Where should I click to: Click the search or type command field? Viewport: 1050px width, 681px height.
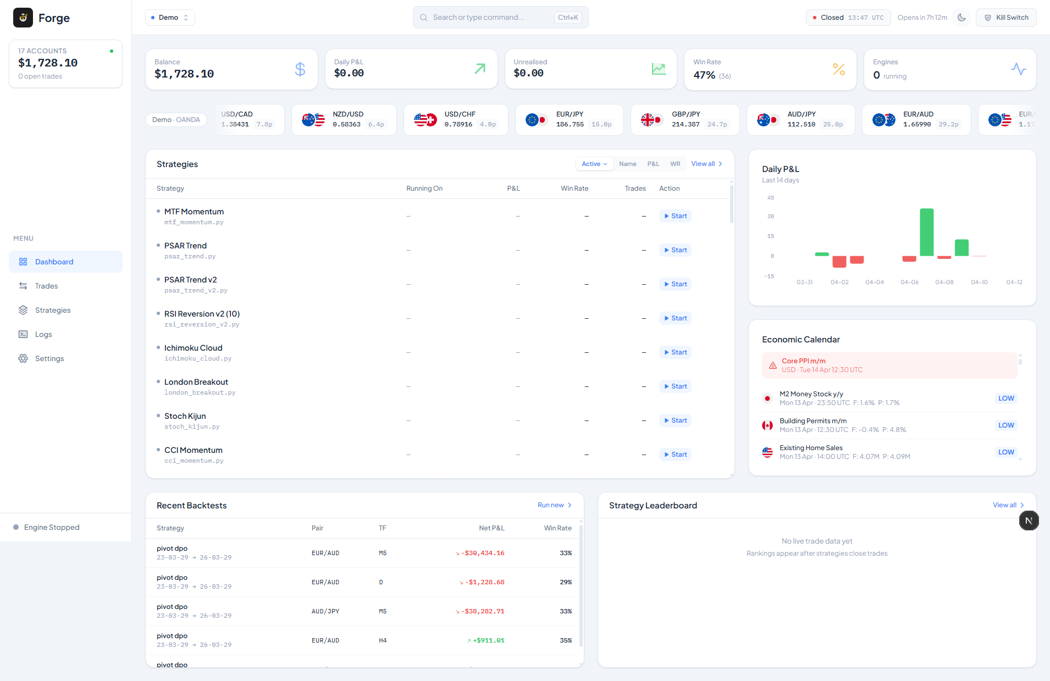(492, 18)
